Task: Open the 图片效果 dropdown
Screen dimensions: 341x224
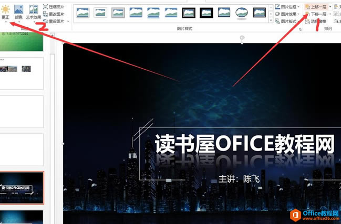Action: click(287, 14)
